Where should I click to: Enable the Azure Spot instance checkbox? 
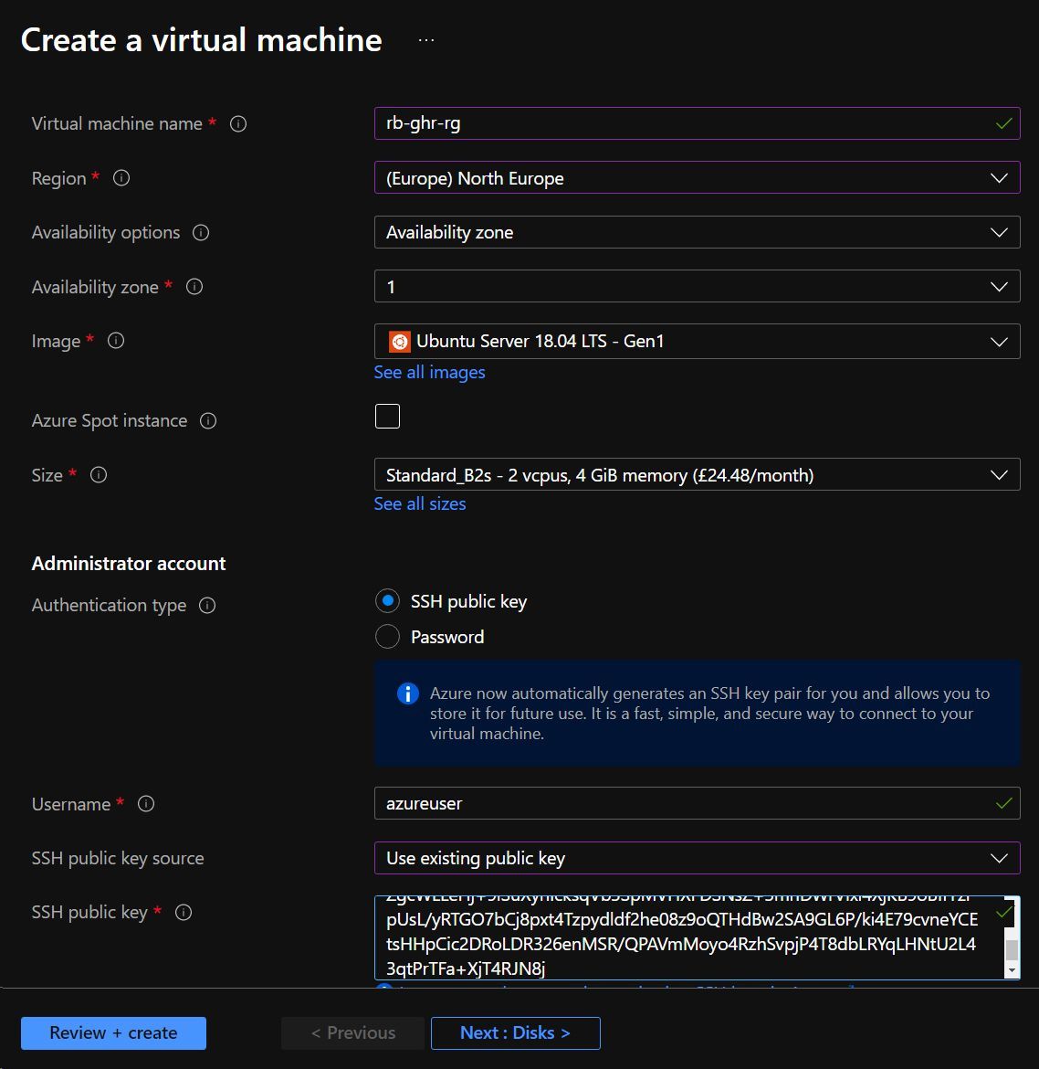coord(387,416)
